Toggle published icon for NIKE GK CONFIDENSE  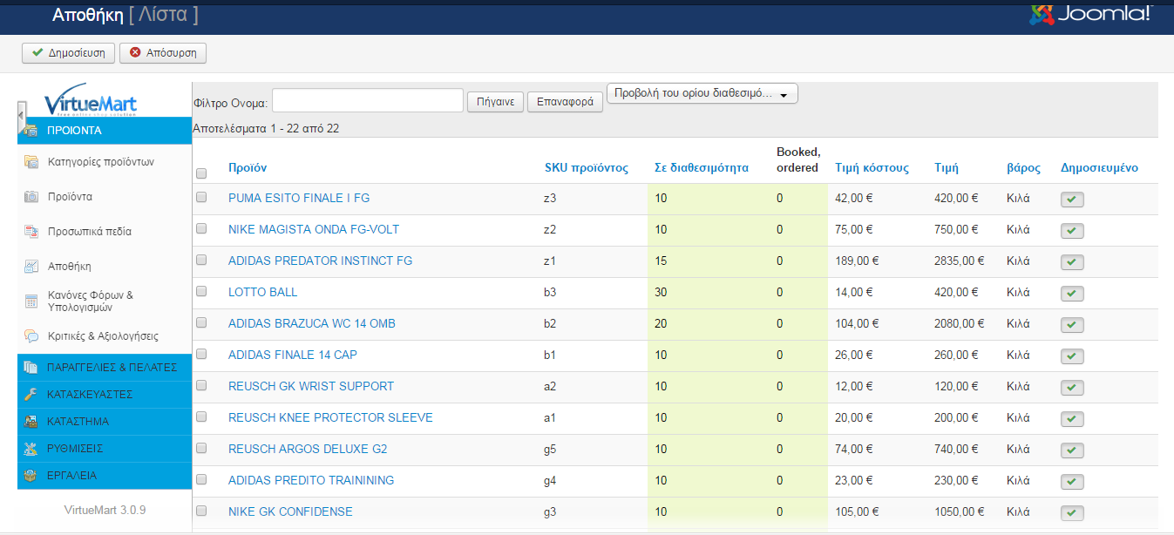pos(1072,513)
